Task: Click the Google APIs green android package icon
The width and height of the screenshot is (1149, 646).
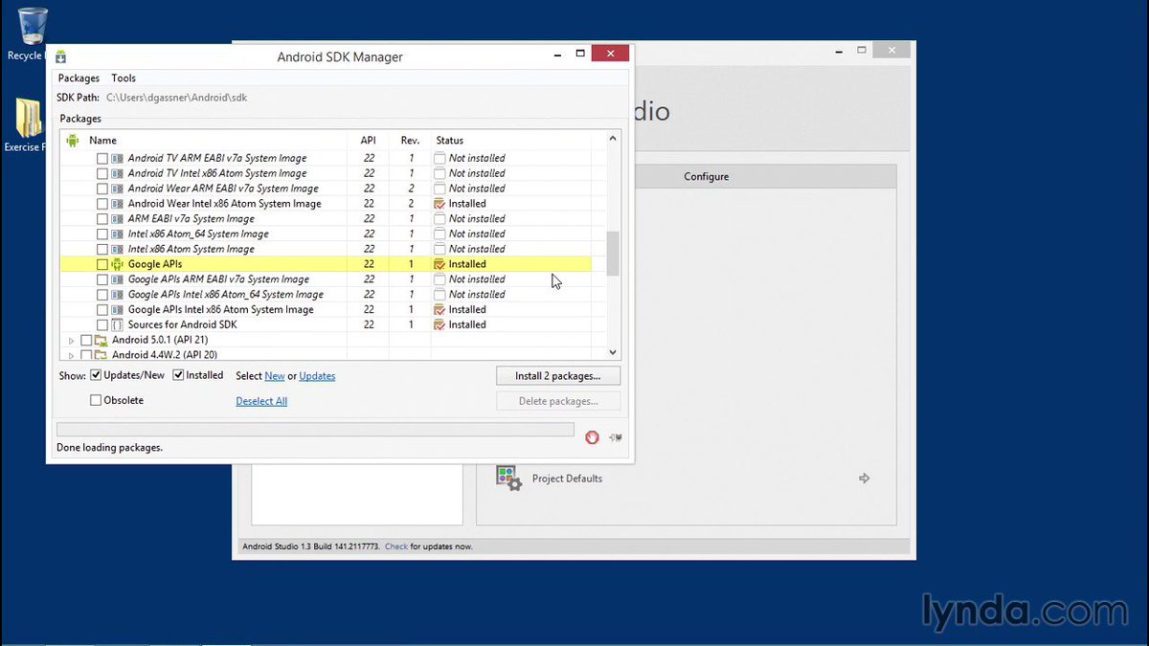Action: click(x=118, y=264)
